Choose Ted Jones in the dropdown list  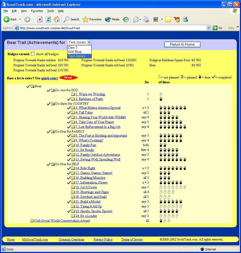(x=79, y=56)
